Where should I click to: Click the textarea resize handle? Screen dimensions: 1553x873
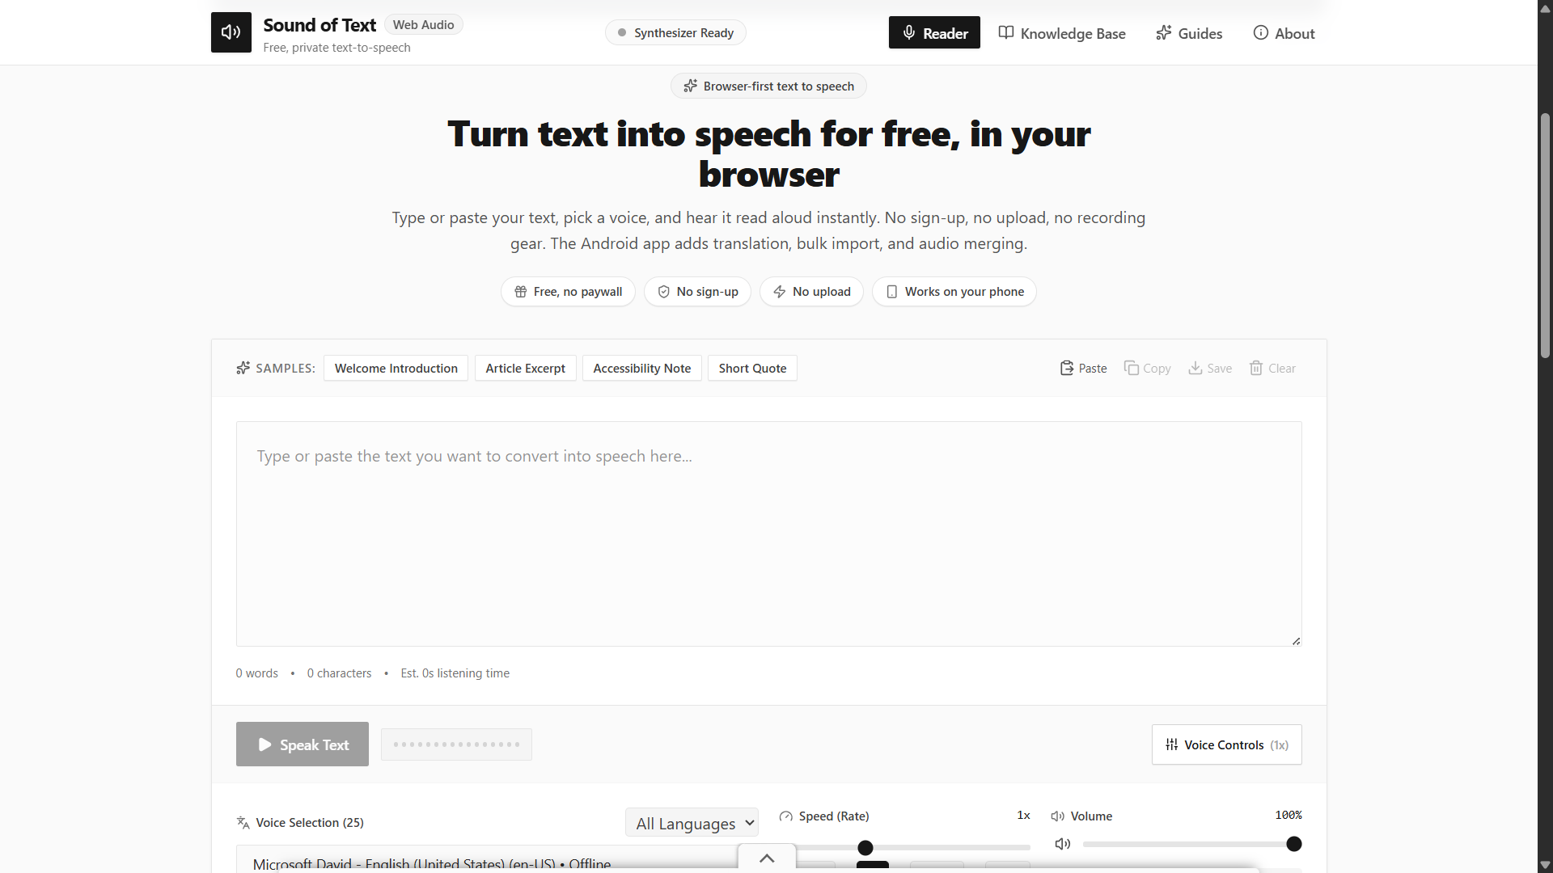coord(1296,640)
